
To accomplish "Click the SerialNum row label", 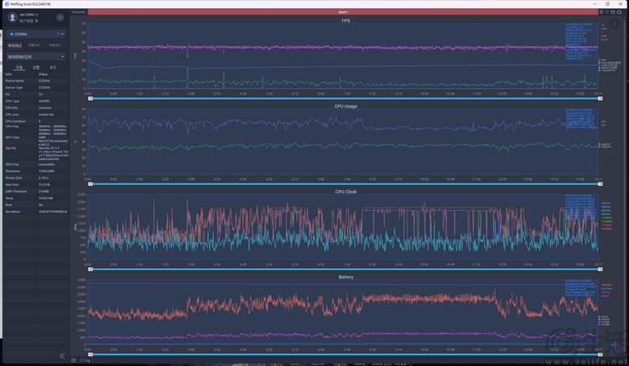I will 13,211.
